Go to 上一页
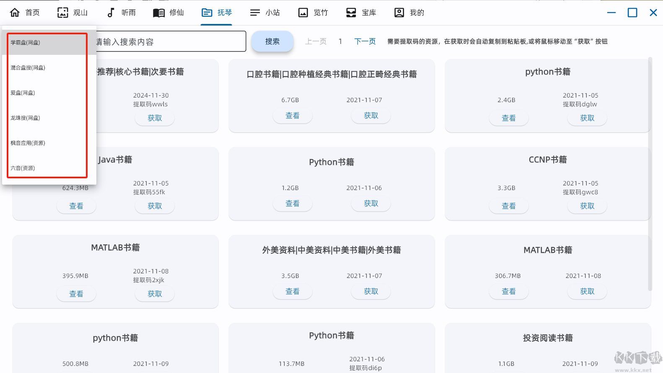Viewport: 663px width, 373px height. [x=316, y=41]
